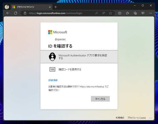Screen dimensions: 158x124
Task: Click the Microsoft logo
Action: (x=58, y=32)
